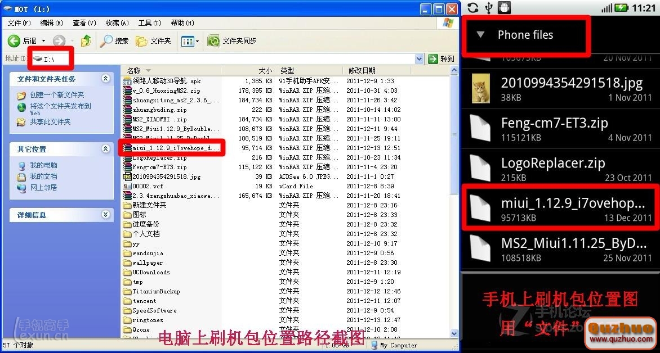Viewport: 660px width, 353px height.
Task: Select the SpeedSoftware folder icon
Action: (127, 310)
